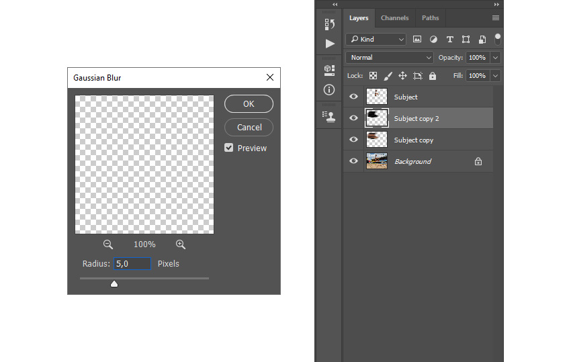Screen dimensions: 571x362
Task: Open the Normal blend mode dropdown
Action: point(389,58)
